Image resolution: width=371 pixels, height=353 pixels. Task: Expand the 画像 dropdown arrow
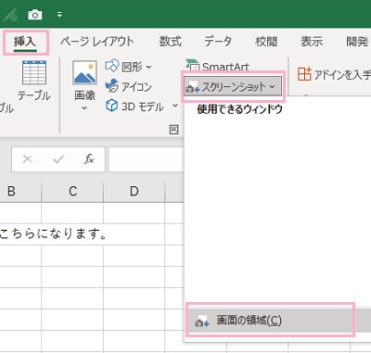[84, 108]
